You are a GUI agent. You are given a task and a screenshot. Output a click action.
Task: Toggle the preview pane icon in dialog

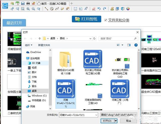click(129, 45)
